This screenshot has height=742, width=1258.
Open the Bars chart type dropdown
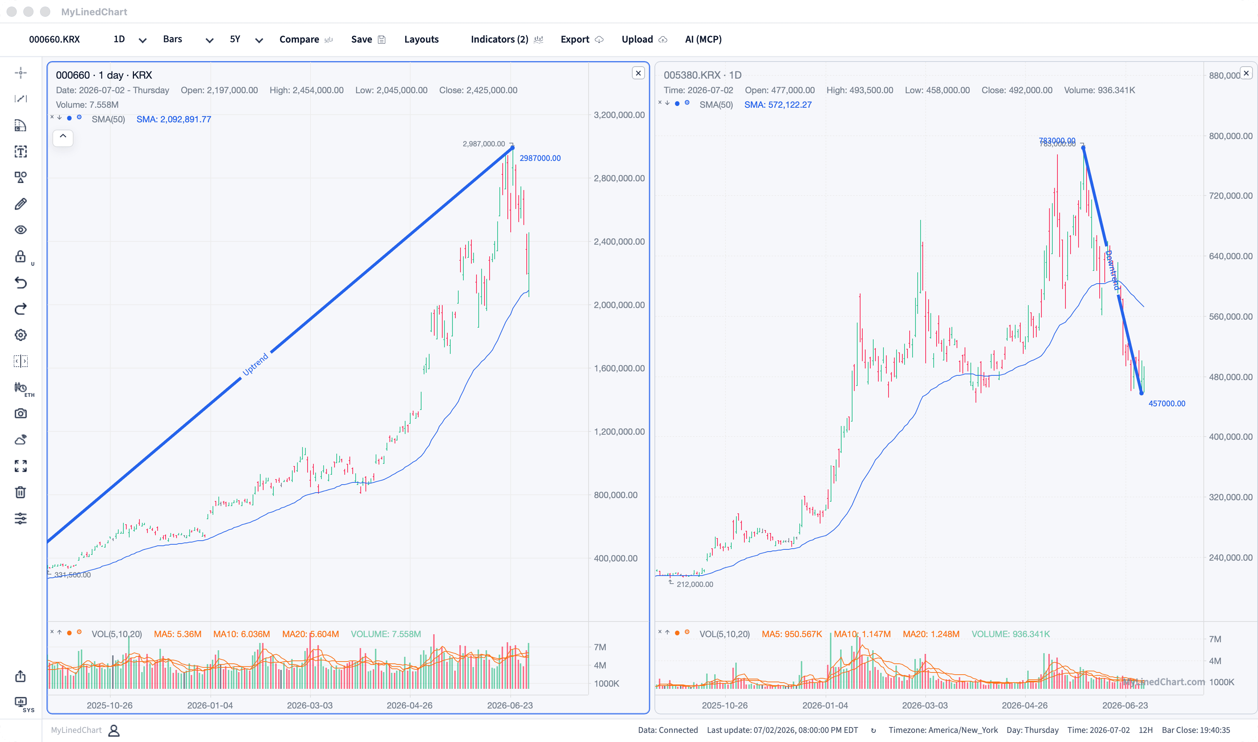click(x=188, y=39)
